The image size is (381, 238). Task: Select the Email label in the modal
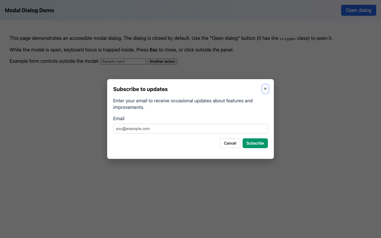click(x=118, y=118)
